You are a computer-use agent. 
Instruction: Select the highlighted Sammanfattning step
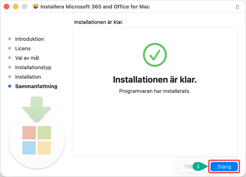click(36, 86)
